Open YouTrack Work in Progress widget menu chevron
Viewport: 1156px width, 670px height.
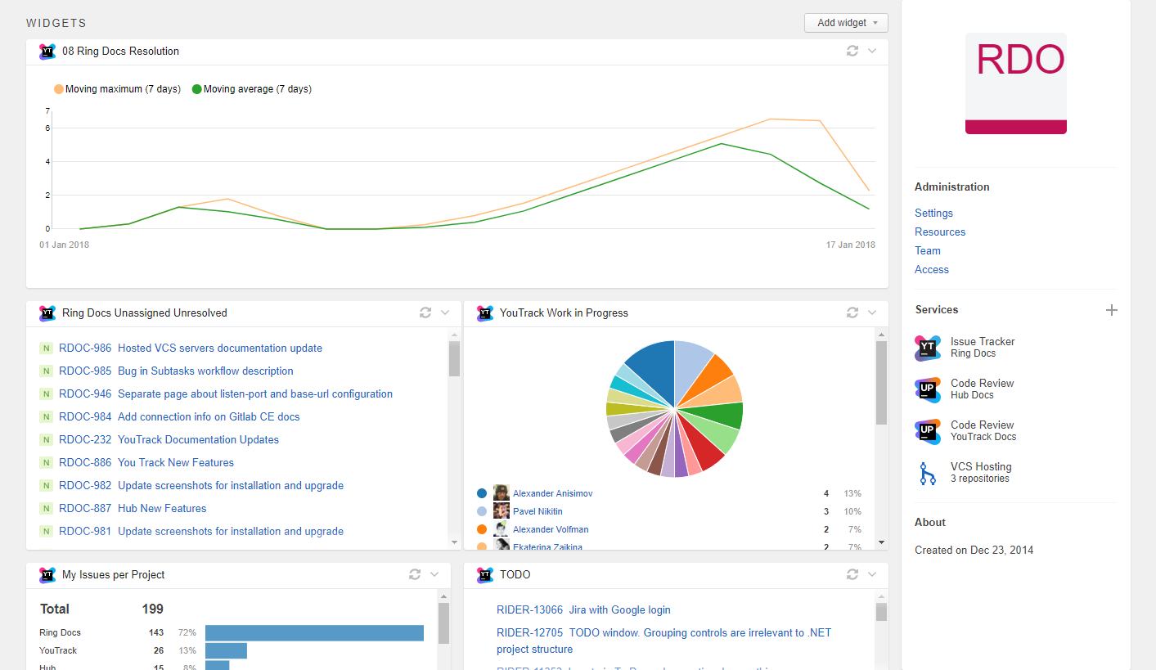click(872, 313)
